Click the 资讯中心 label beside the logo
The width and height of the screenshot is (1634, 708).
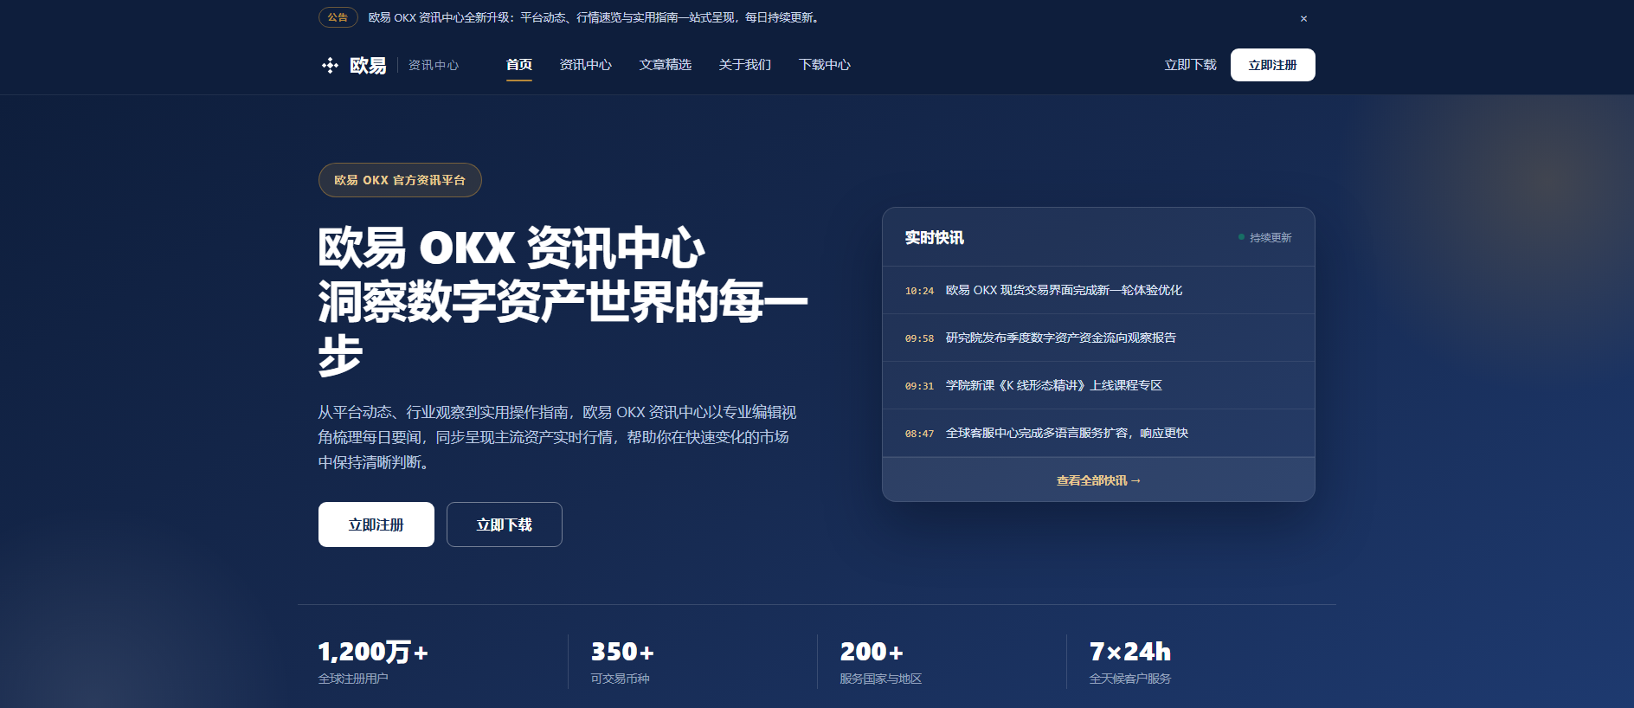434,65
